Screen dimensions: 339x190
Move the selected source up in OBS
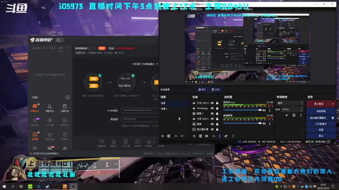[214, 136]
